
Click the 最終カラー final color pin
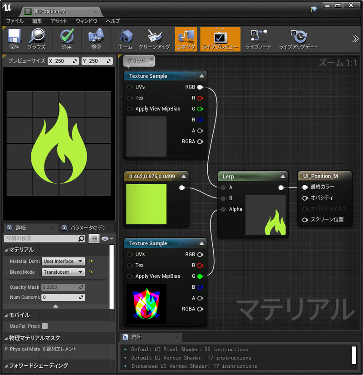click(x=305, y=187)
